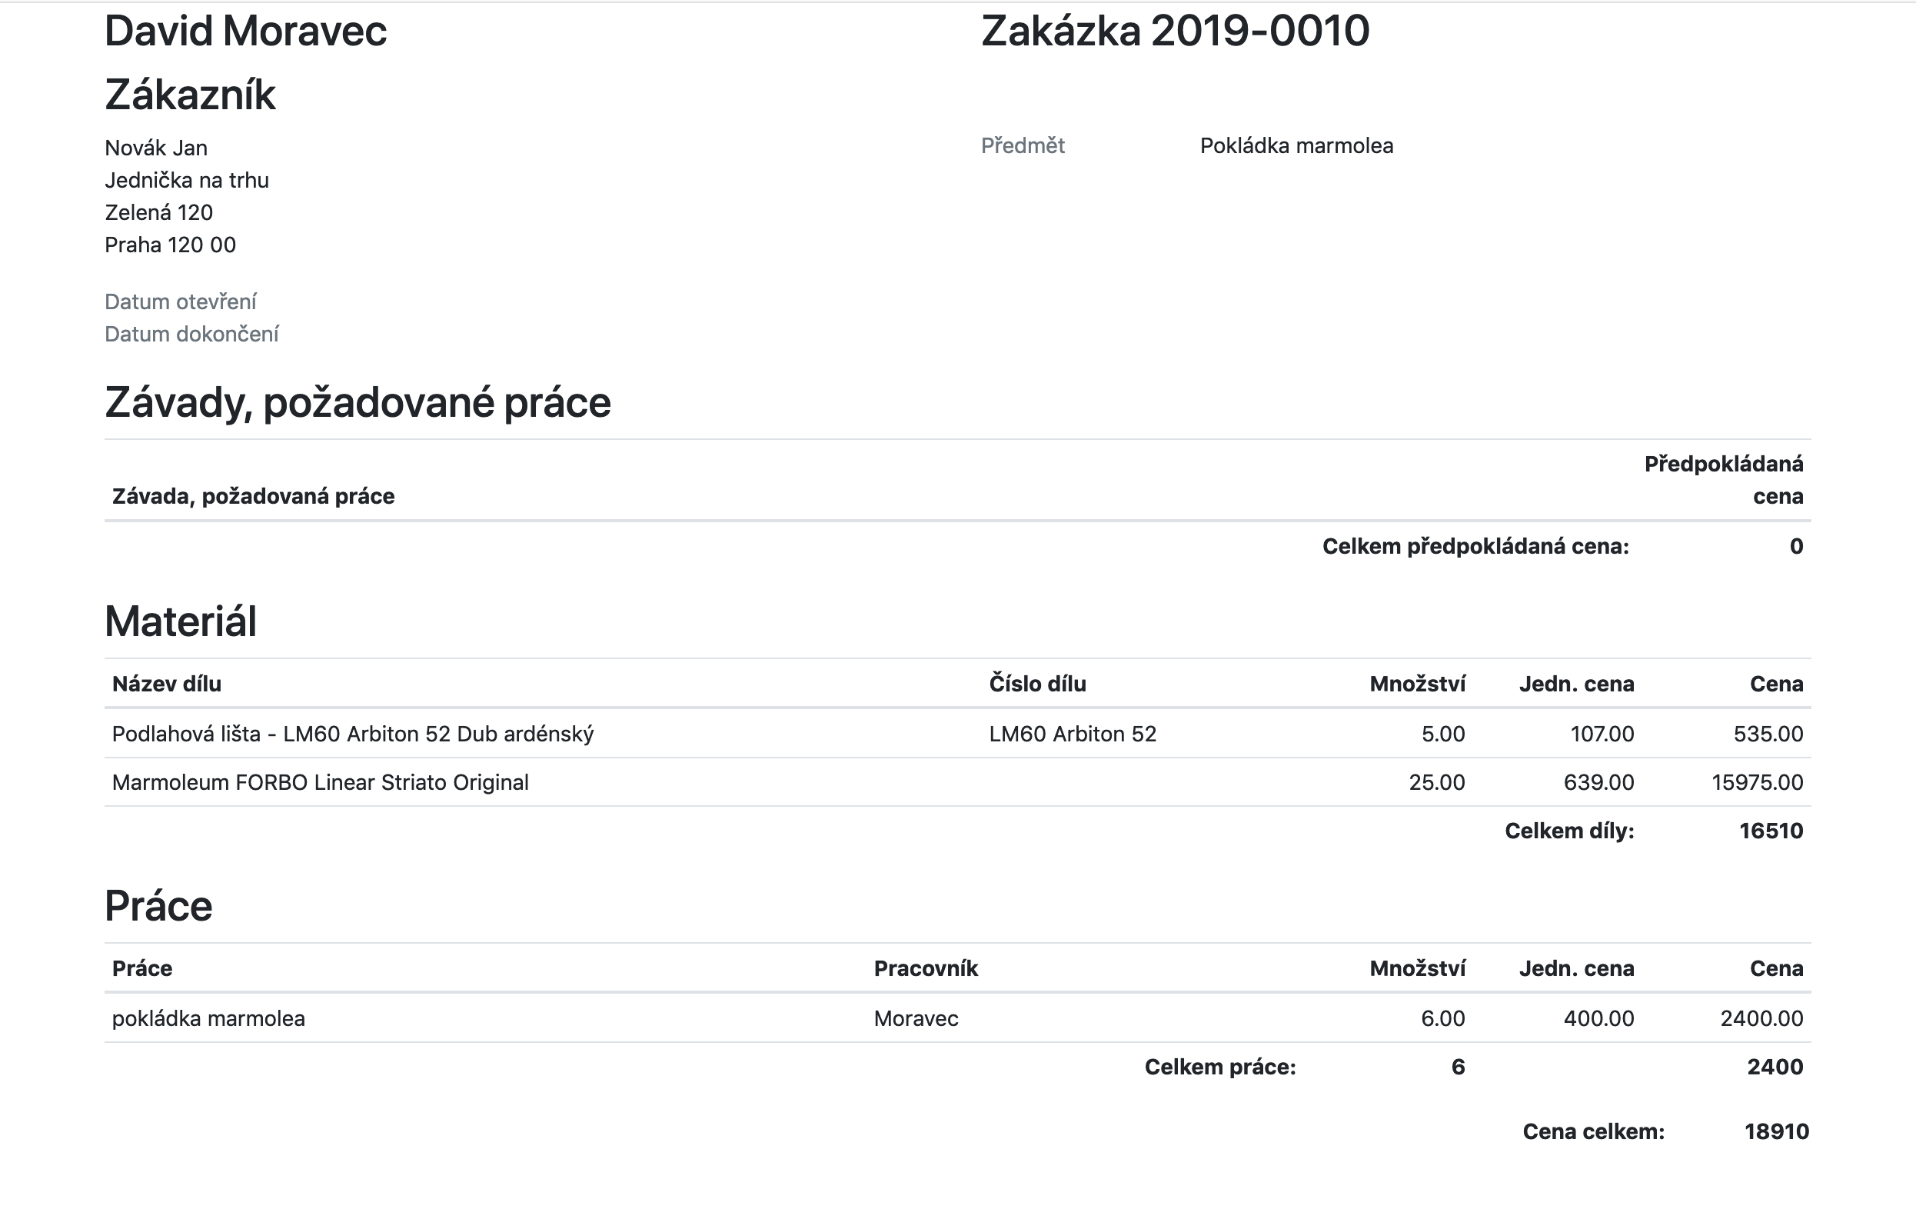1916x1229 pixels.
Task: Click the Cena celkem value 18910
Action: click(1775, 1132)
